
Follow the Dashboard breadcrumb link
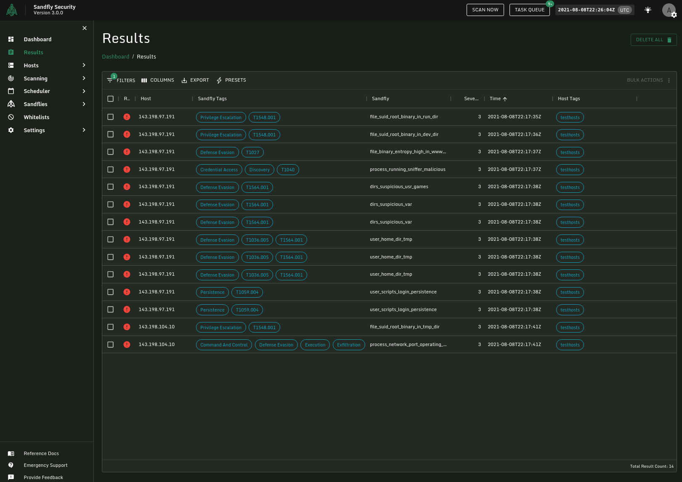pyautogui.click(x=115, y=57)
